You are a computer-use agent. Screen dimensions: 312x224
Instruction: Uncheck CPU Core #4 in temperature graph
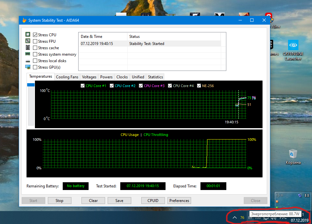(170, 86)
